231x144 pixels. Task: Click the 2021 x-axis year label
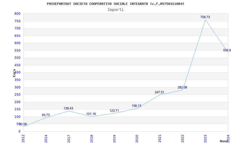160,139
